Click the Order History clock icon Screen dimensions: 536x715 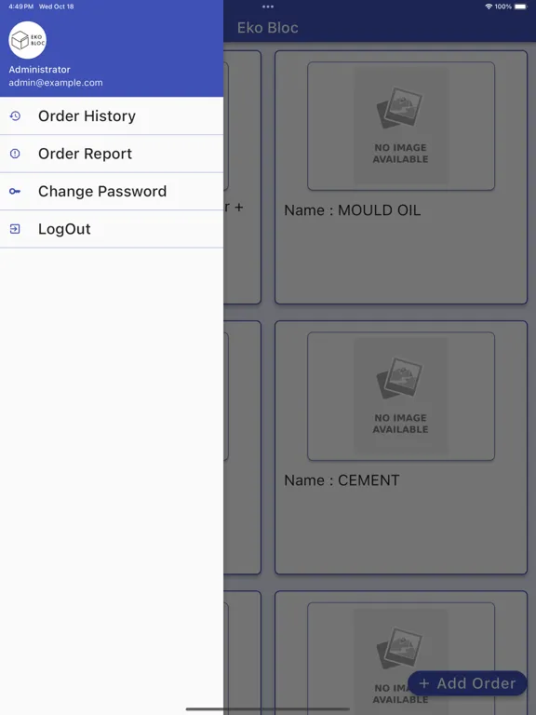click(15, 115)
